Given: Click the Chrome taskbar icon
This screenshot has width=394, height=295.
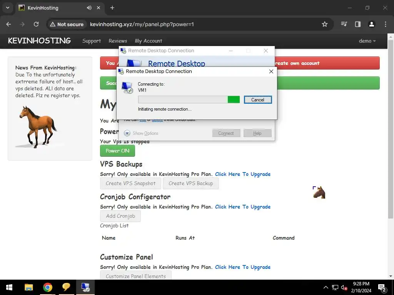Looking at the screenshot, I should click(x=47, y=287).
